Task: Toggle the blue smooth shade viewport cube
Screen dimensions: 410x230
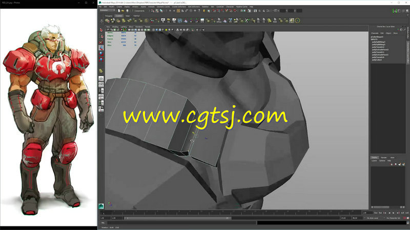Action: pos(157,30)
